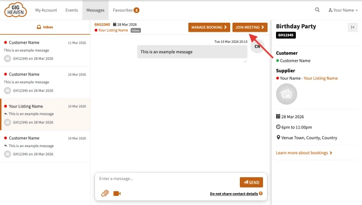The height and width of the screenshot is (205, 362).
Task: Open the contact details help question icon
Action: pos(261,194)
